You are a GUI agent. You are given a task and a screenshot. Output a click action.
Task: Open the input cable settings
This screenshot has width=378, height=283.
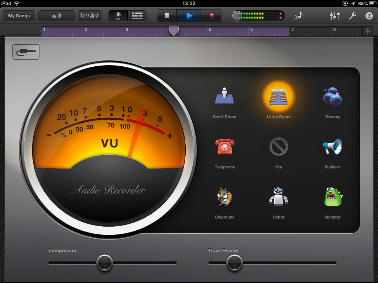tap(26, 52)
